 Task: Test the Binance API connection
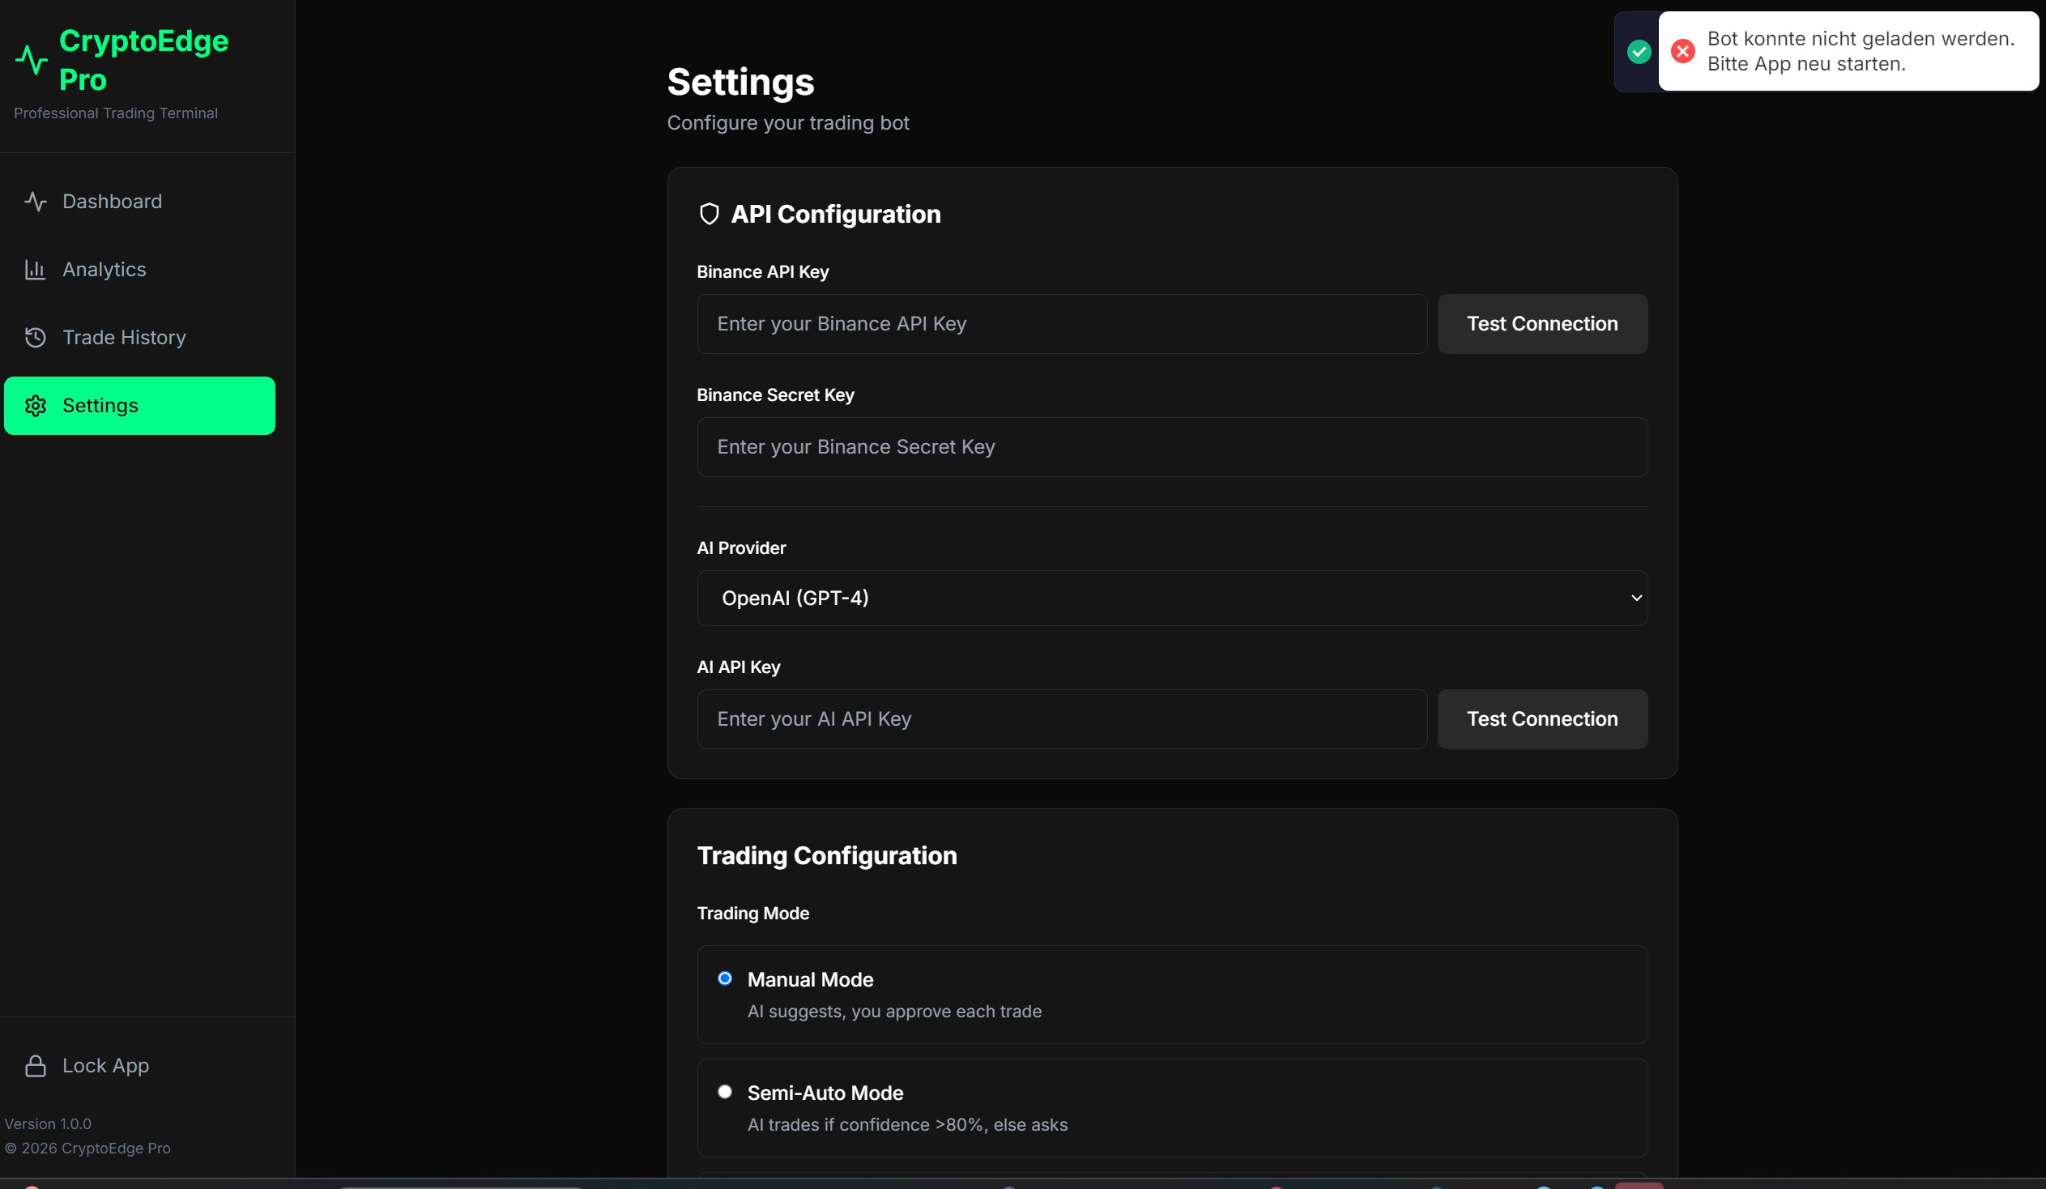(1541, 323)
